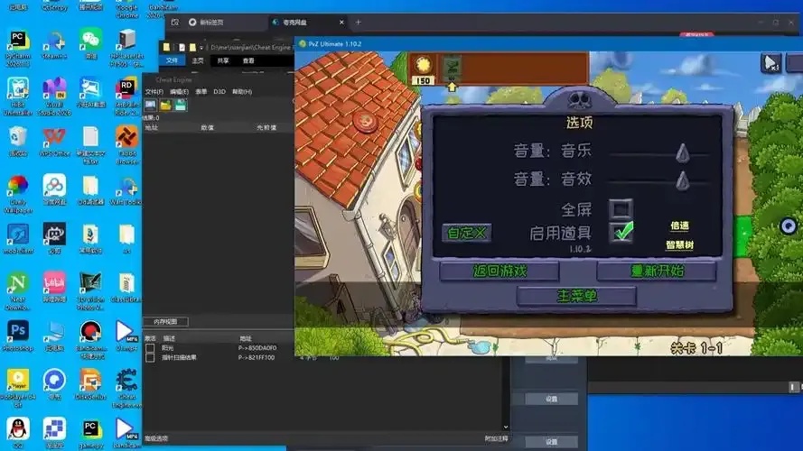The image size is (803, 451).
Task: Switch to the 共享 tab in File Explorer
Action: (x=223, y=60)
